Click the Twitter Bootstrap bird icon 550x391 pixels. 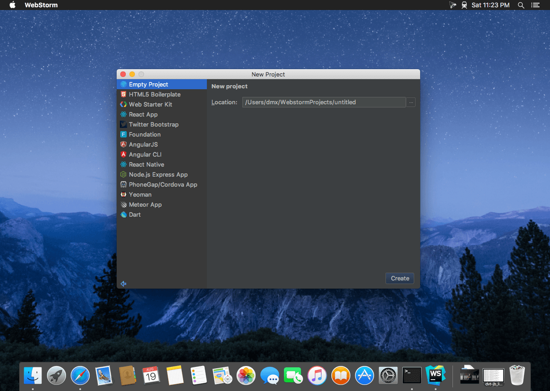click(123, 124)
